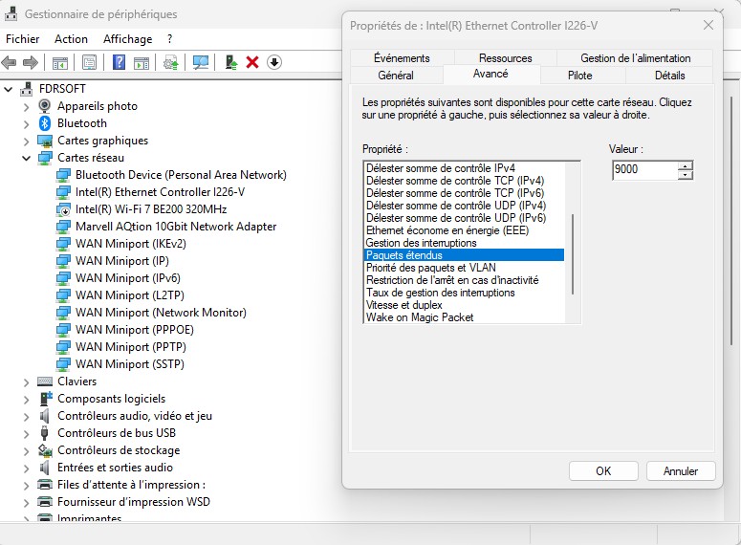This screenshot has height=545, width=741.
Task: Open the Affichage menu
Action: coord(127,39)
